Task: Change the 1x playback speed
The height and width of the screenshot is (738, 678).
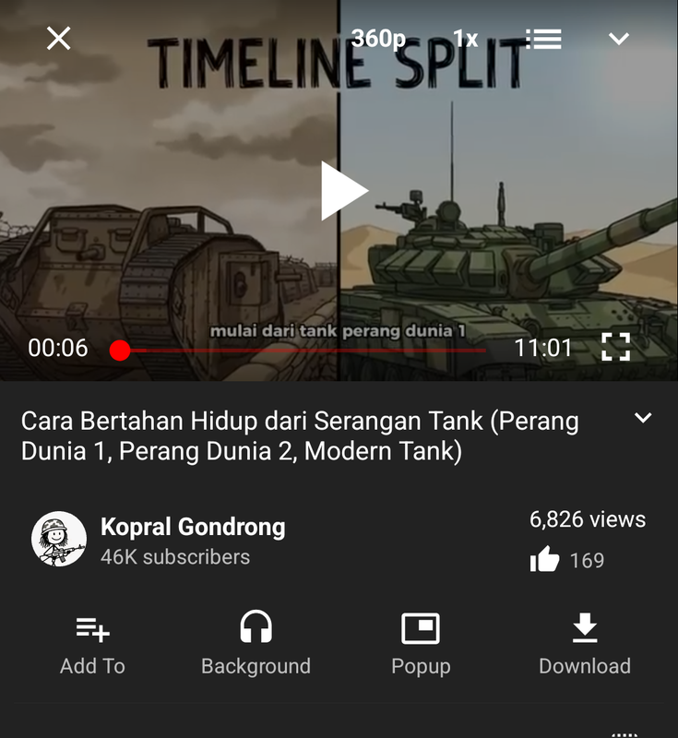Action: coord(465,39)
